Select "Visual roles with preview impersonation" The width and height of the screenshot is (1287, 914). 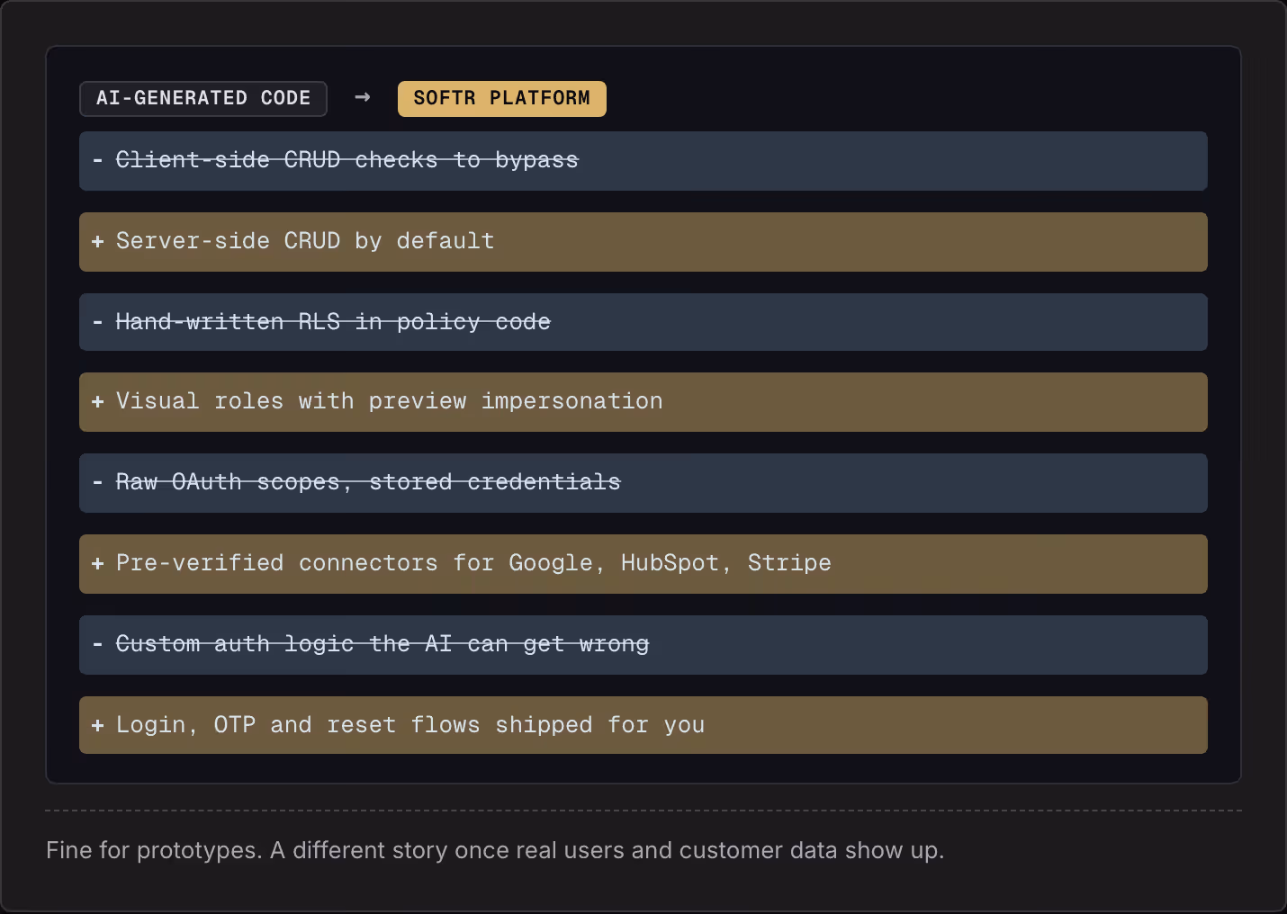tap(643, 402)
